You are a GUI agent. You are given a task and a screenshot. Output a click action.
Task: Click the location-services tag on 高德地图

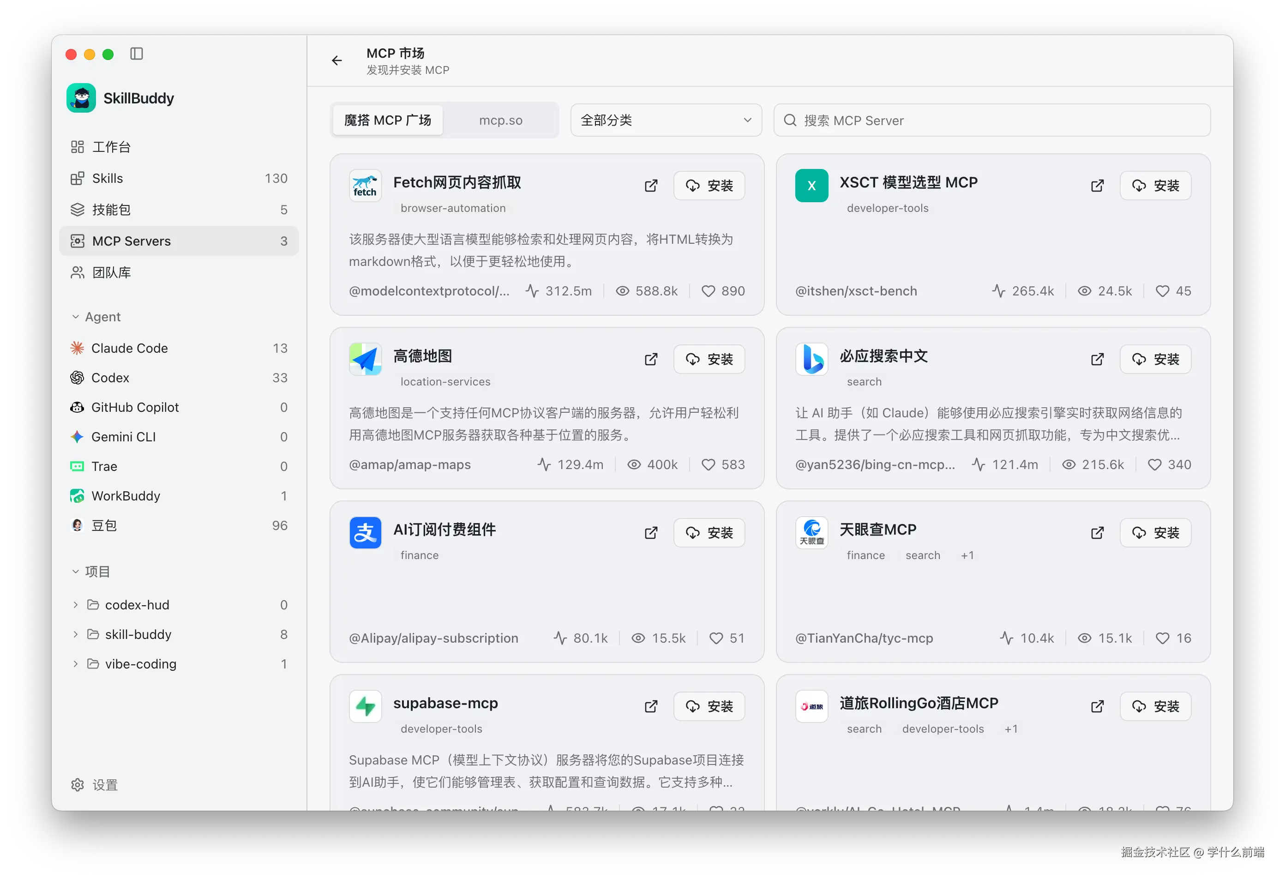coord(445,382)
